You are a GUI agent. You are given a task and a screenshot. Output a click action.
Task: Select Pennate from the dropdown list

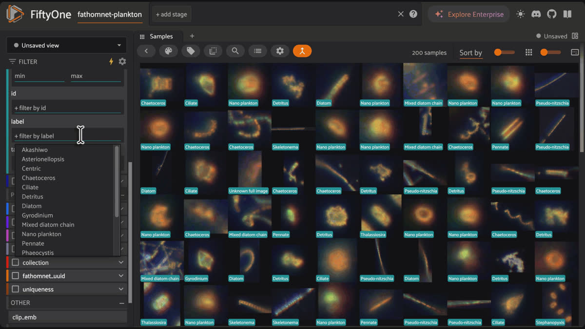point(33,243)
